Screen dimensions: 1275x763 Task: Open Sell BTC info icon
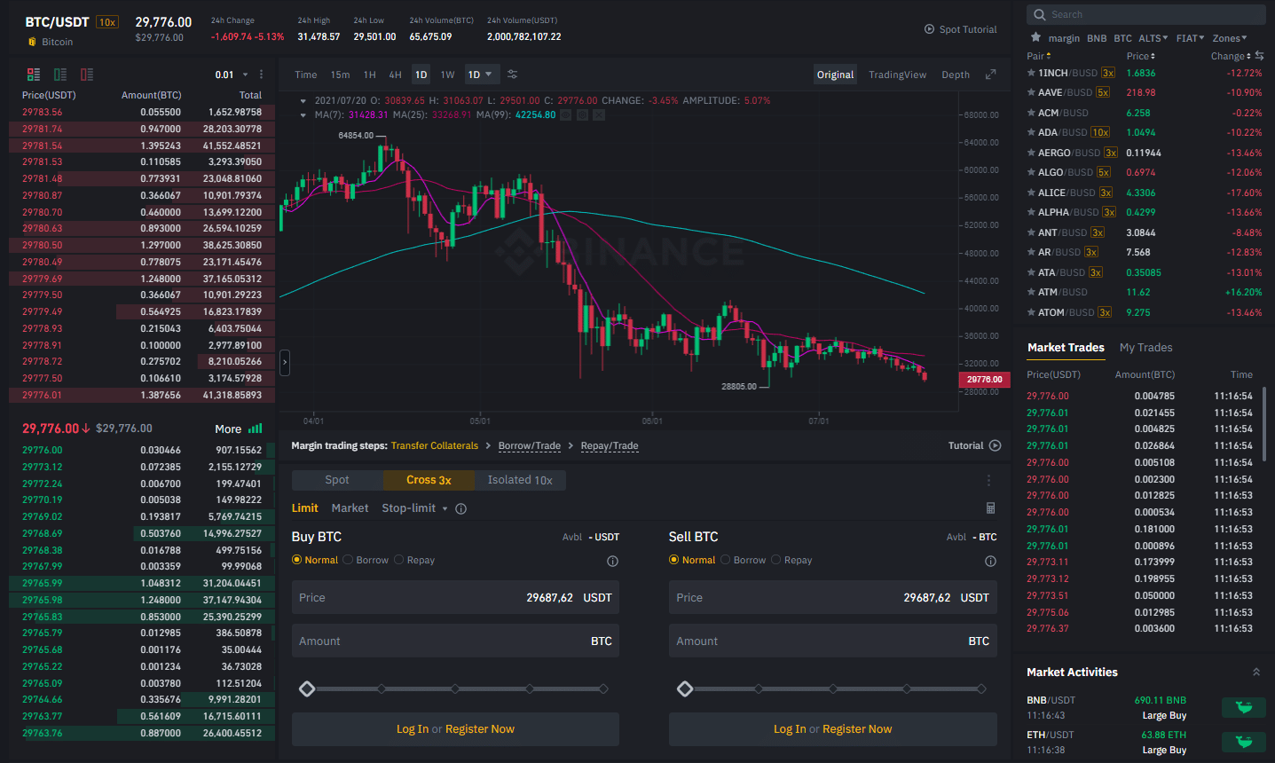coord(990,562)
